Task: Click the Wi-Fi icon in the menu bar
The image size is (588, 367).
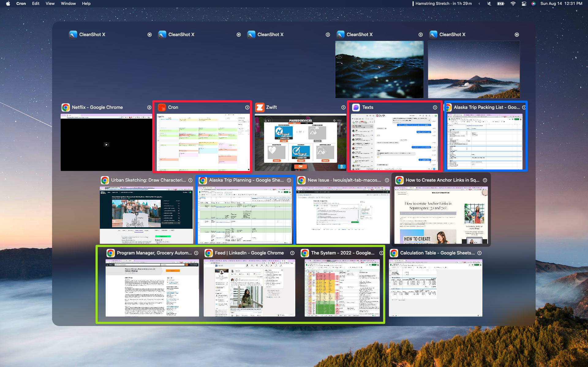Action: 513,4
